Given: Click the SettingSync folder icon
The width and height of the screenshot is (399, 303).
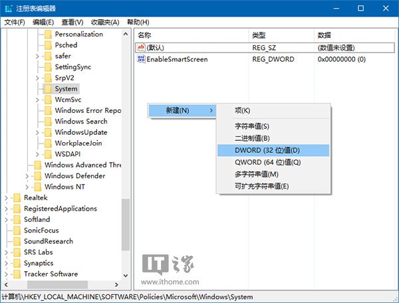Looking at the screenshot, I should click(x=48, y=67).
